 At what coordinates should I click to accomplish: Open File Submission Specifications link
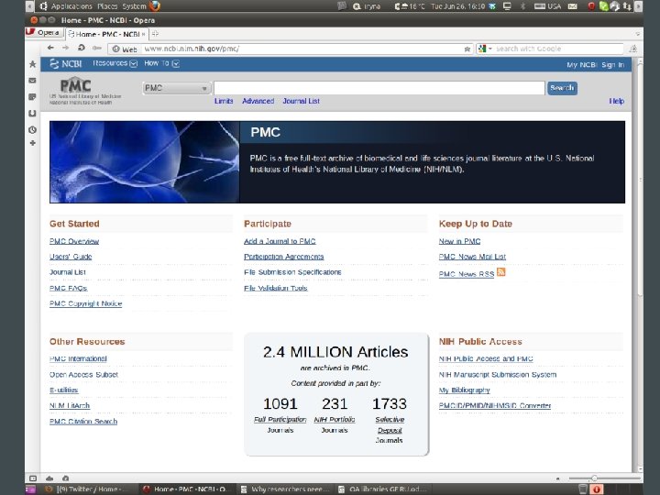292,272
